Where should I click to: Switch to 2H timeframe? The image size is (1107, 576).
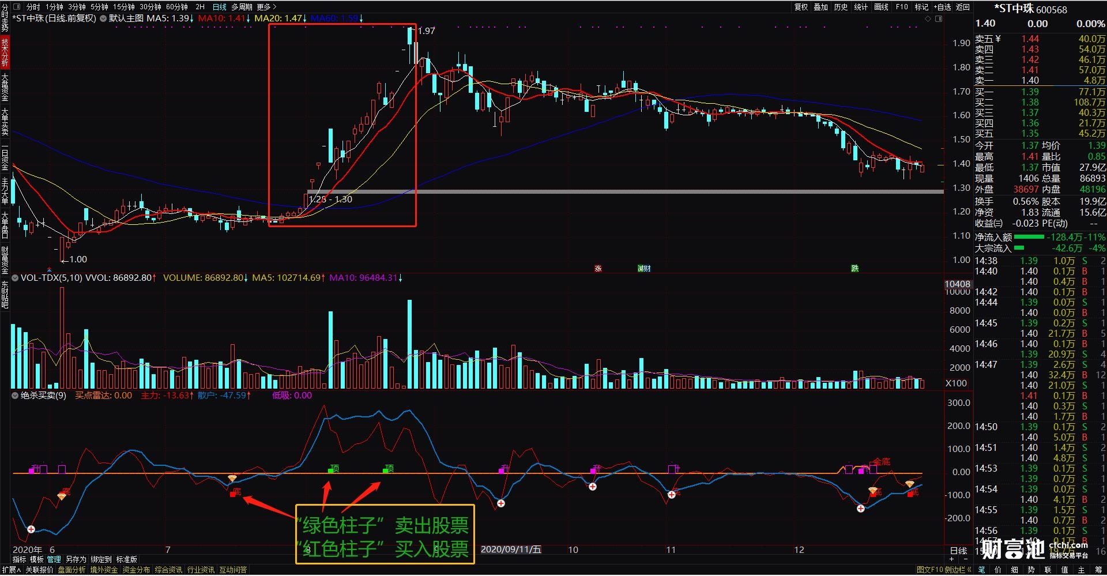tap(200, 7)
